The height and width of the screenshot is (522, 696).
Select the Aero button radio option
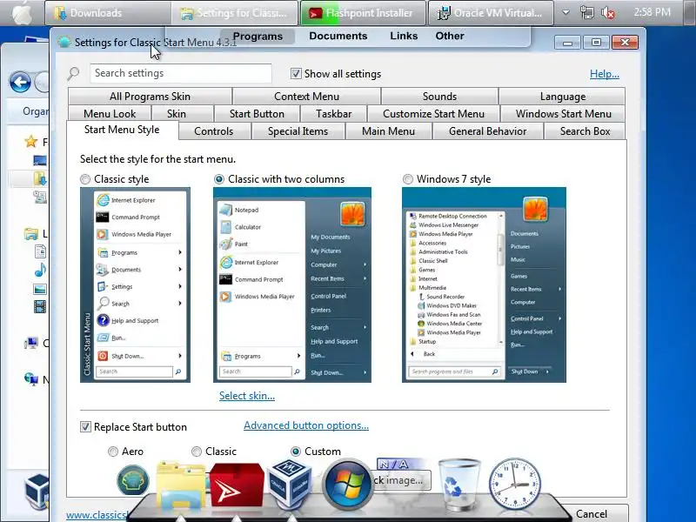click(x=113, y=452)
